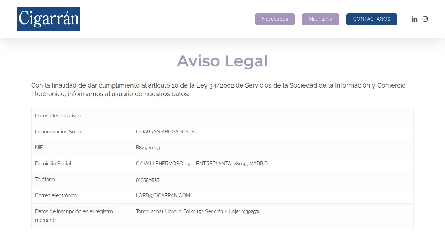Select the Aviso Legal heading
The width and height of the screenshot is (445, 250).
222,61
